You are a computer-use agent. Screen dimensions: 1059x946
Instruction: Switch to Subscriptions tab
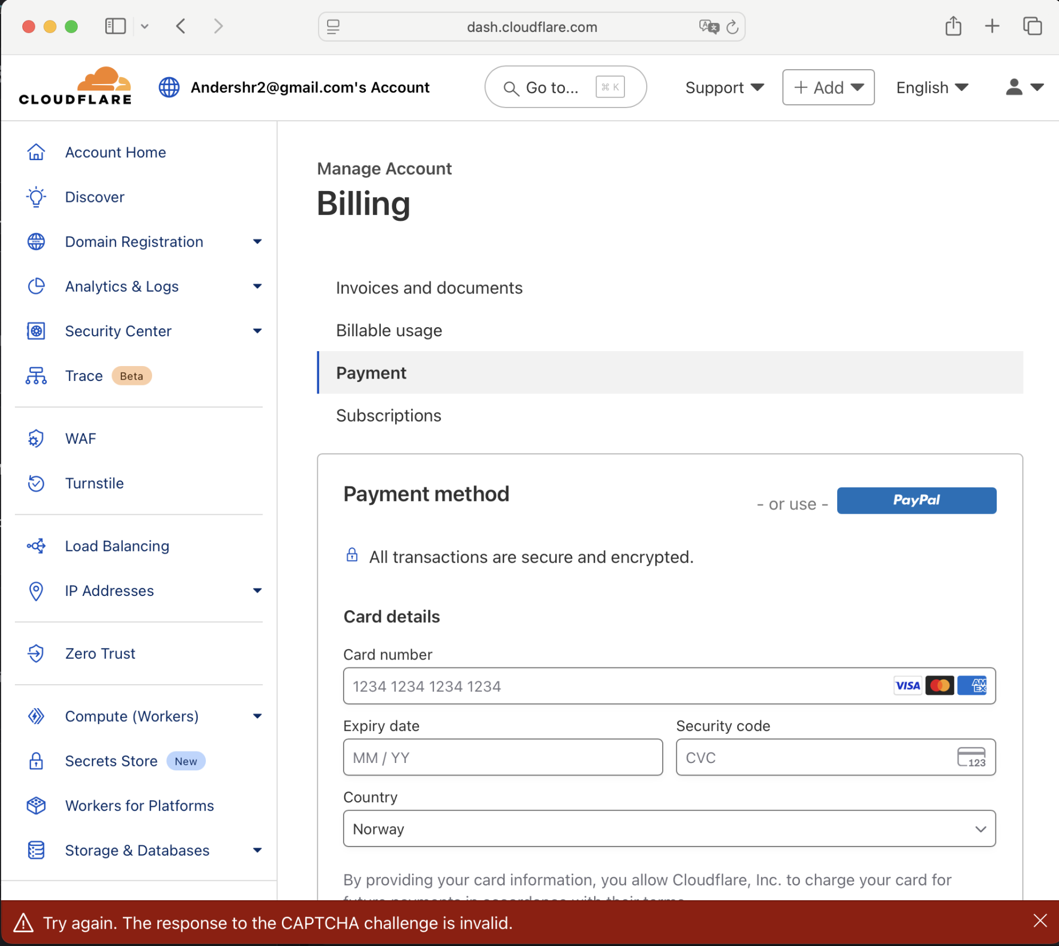coord(389,416)
